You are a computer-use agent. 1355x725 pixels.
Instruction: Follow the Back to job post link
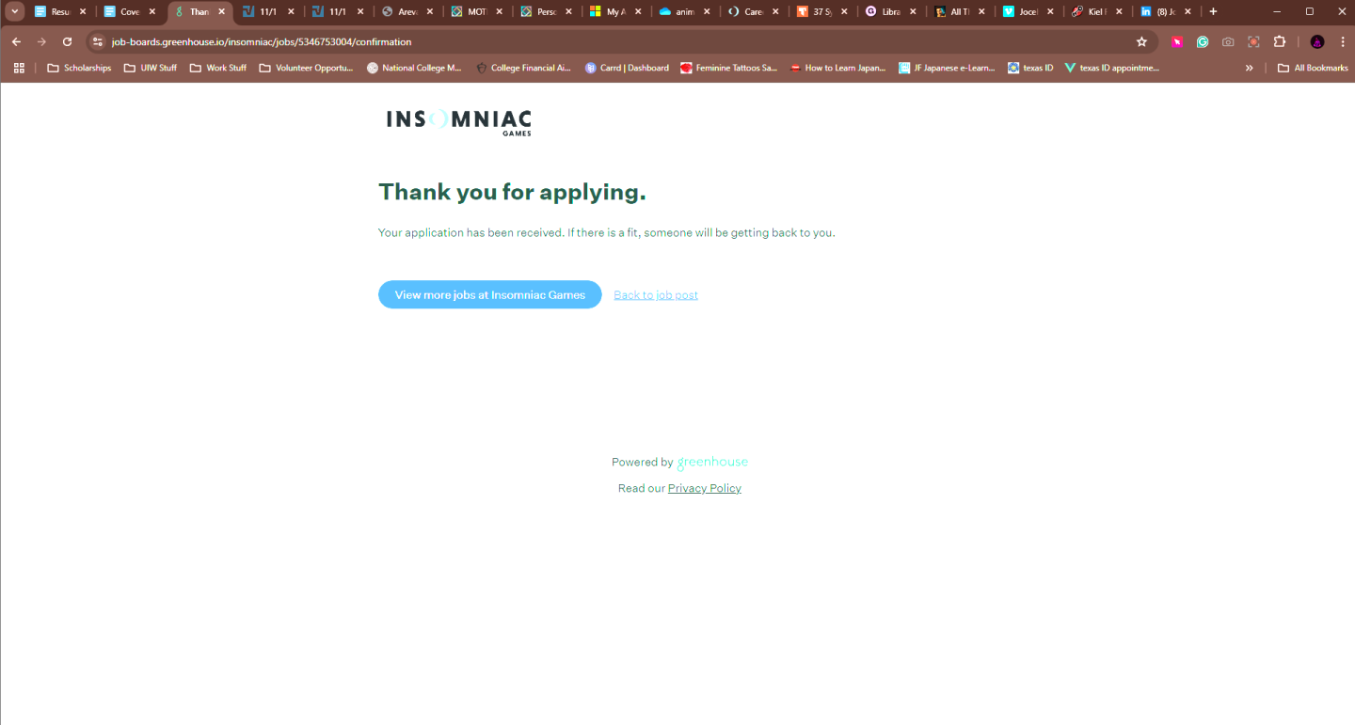point(656,295)
